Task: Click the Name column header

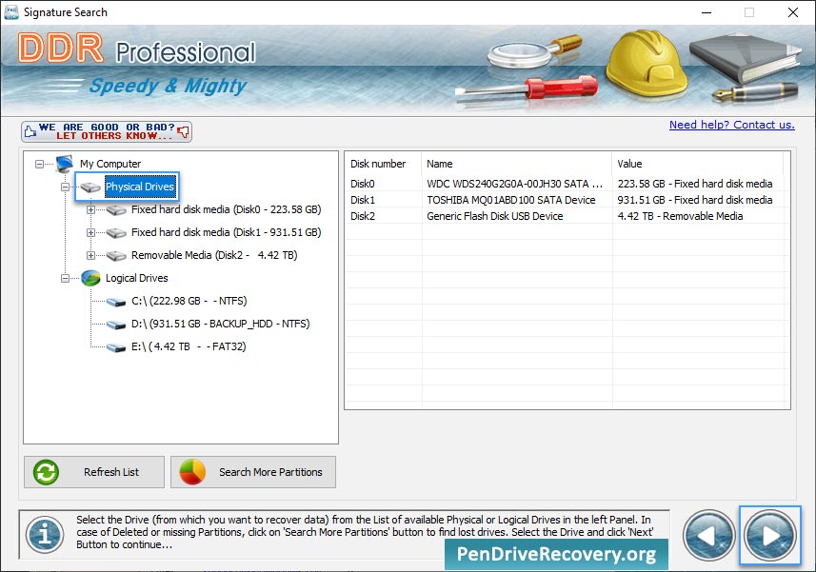Action: coord(516,164)
